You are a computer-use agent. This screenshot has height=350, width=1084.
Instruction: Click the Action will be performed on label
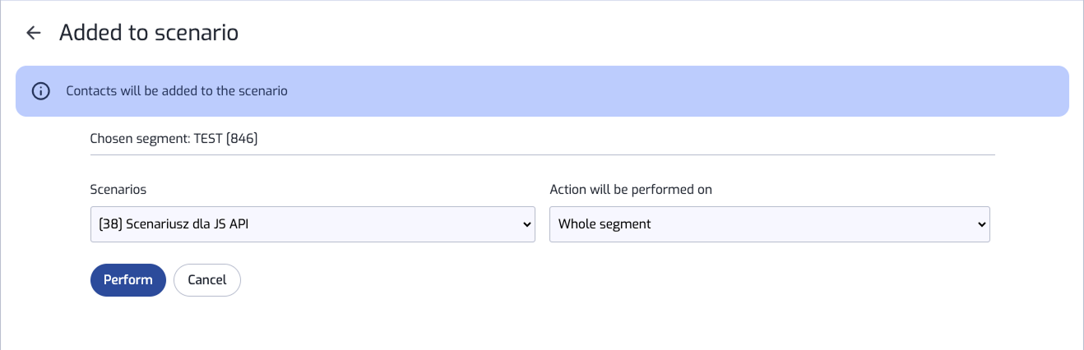point(631,190)
